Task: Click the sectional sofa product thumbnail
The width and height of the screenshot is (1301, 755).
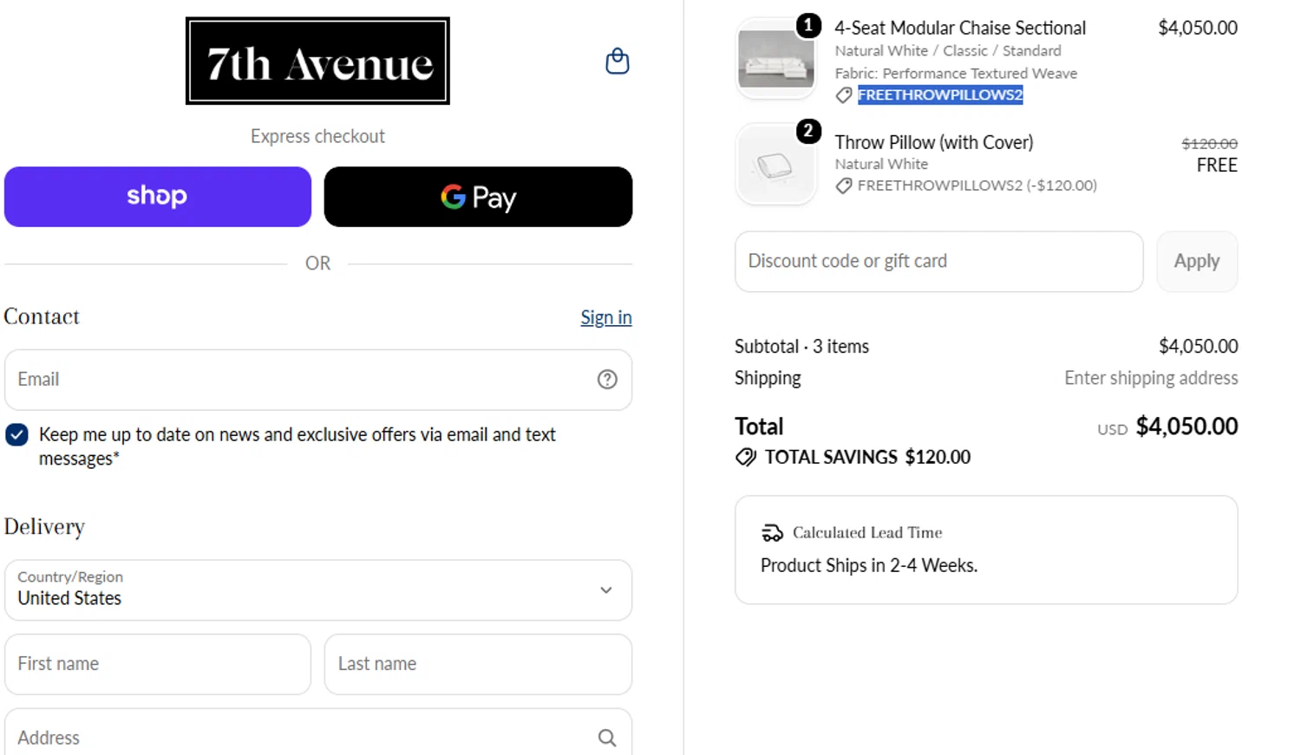Action: click(775, 61)
